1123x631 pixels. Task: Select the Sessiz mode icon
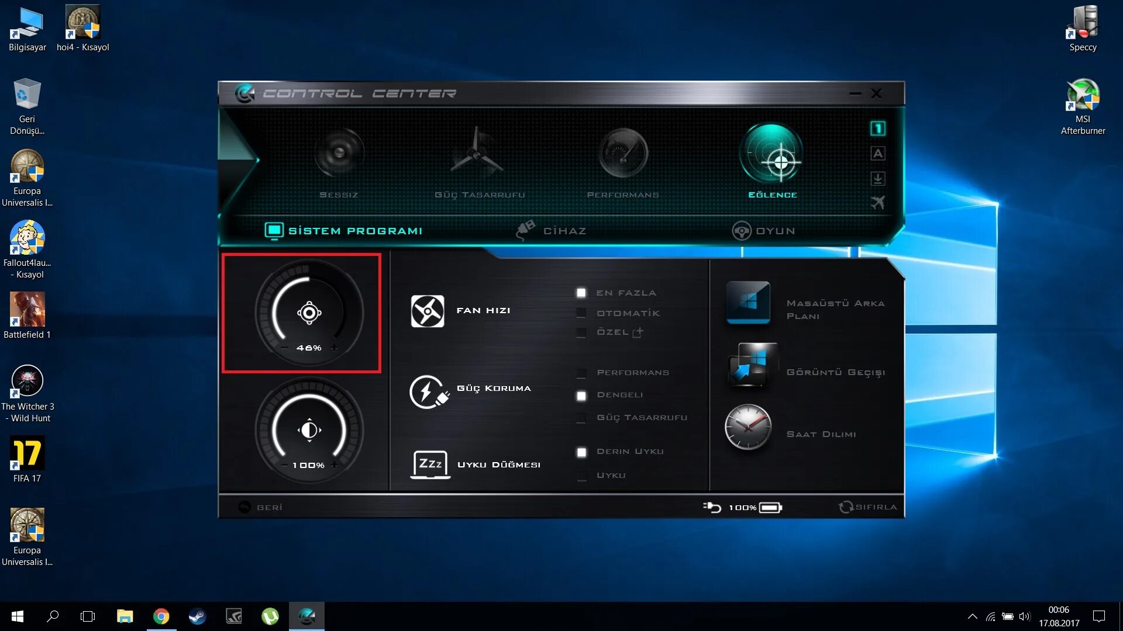pyautogui.click(x=339, y=154)
